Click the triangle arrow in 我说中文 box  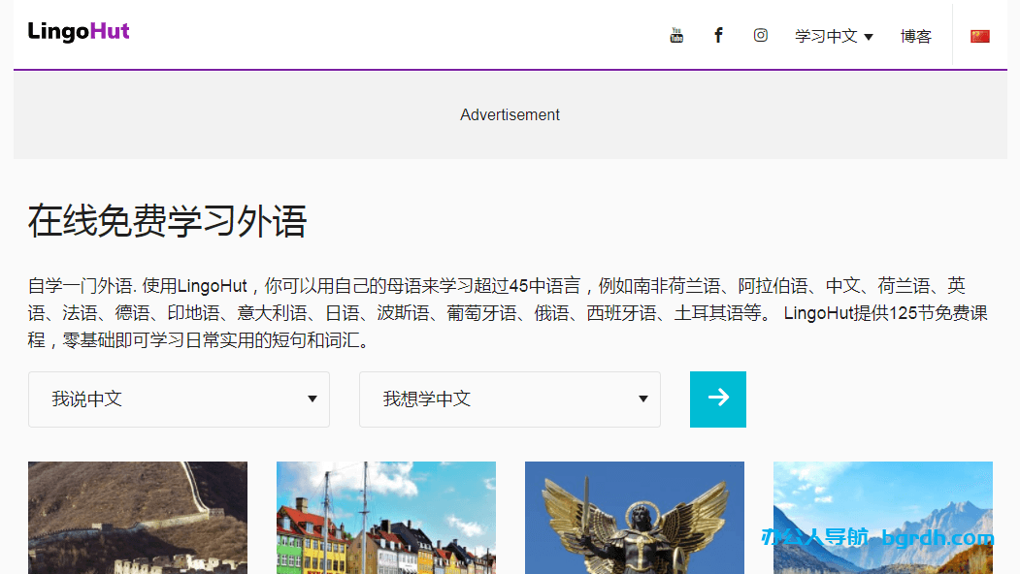pyautogui.click(x=313, y=399)
